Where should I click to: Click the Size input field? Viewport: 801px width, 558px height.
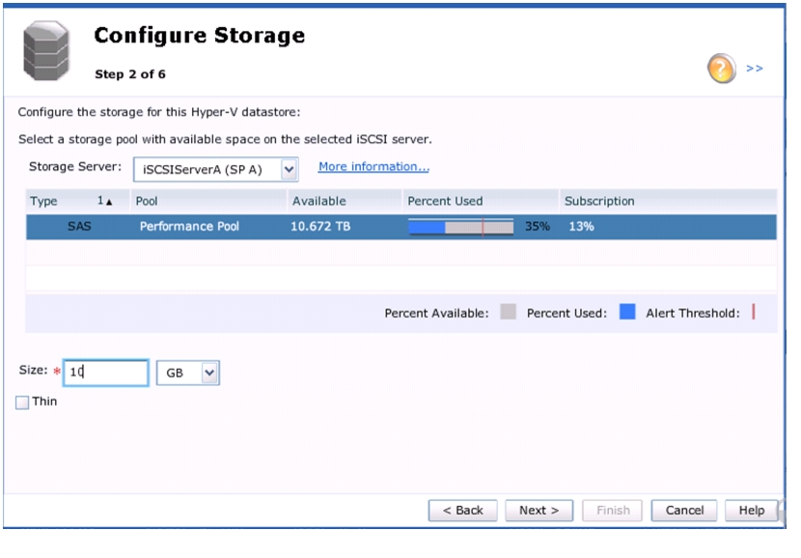[x=106, y=373]
